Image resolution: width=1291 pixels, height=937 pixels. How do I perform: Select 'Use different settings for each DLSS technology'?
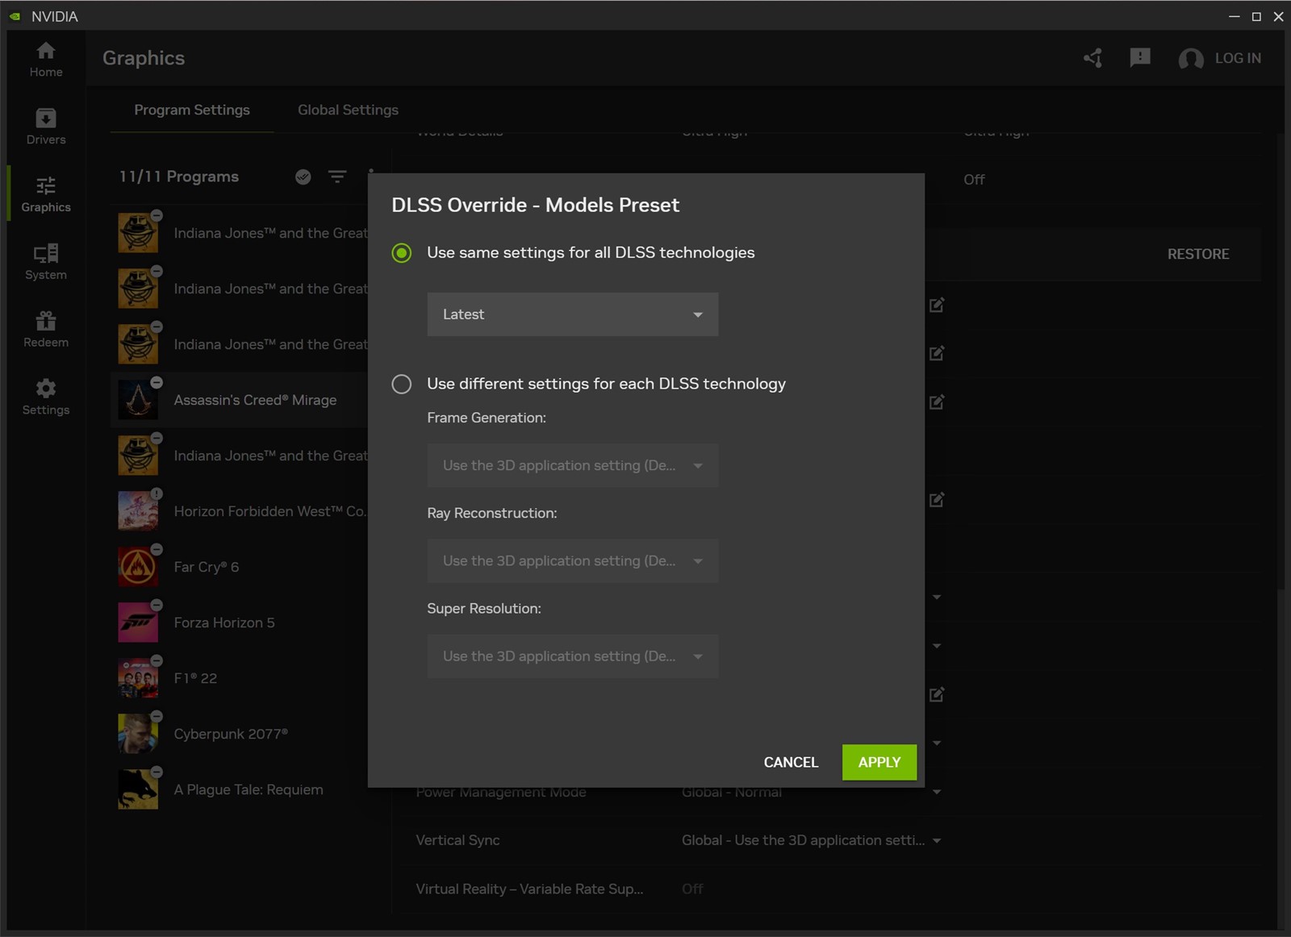[401, 384]
